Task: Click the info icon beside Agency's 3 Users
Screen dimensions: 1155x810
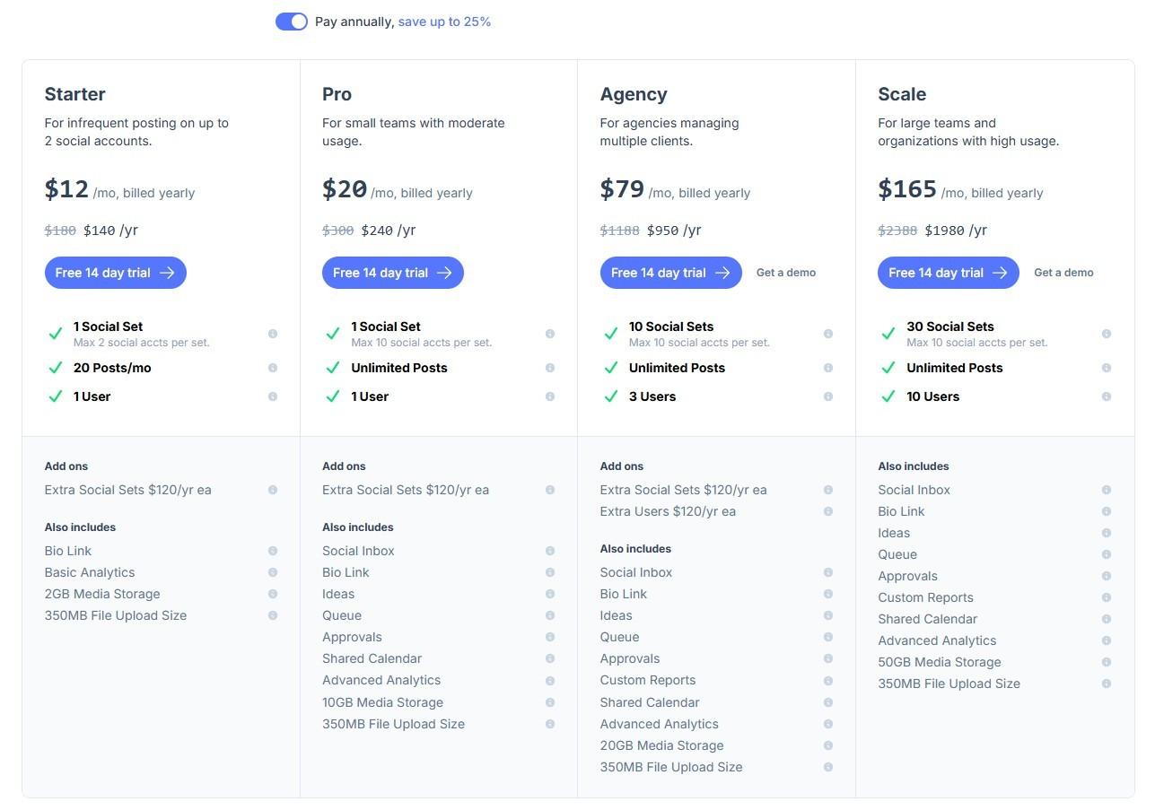Action: coord(828,396)
